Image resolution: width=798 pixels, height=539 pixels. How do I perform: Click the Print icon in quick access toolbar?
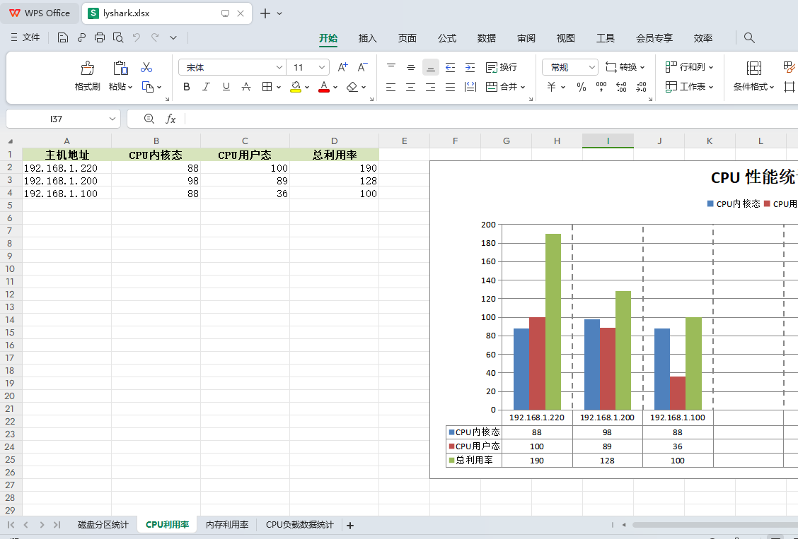click(x=100, y=37)
